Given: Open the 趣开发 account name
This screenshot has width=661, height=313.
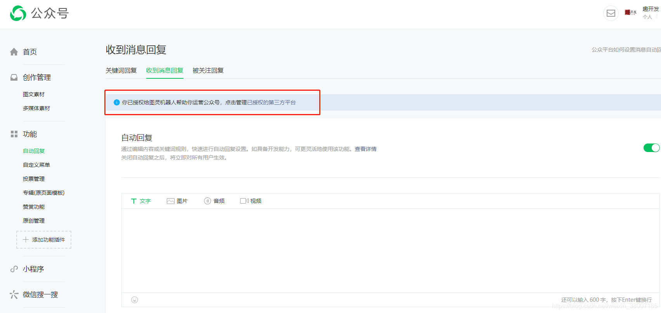Looking at the screenshot, I should 651,9.
